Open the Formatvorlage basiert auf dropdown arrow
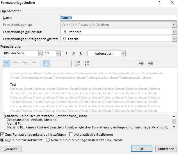 pyautogui.click(x=174, y=32)
